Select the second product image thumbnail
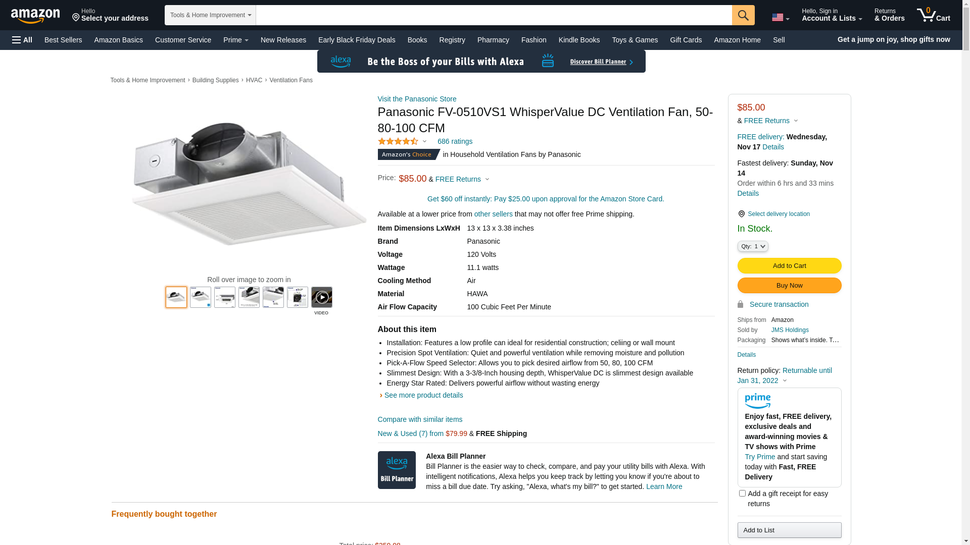 click(201, 297)
